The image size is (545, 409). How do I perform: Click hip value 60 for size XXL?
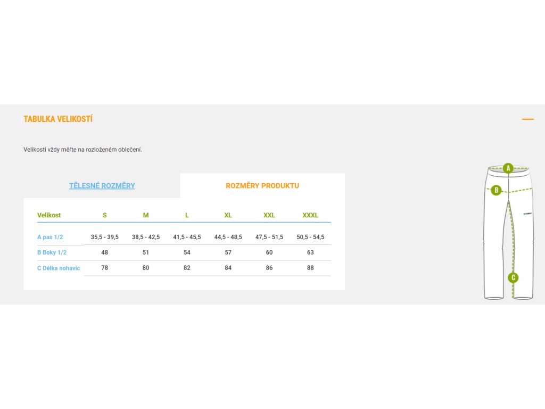(x=269, y=252)
